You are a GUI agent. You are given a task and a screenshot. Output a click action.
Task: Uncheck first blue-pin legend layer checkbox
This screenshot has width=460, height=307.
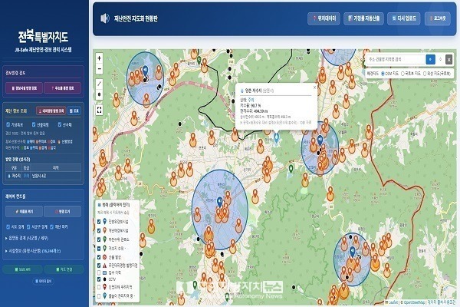point(99,222)
